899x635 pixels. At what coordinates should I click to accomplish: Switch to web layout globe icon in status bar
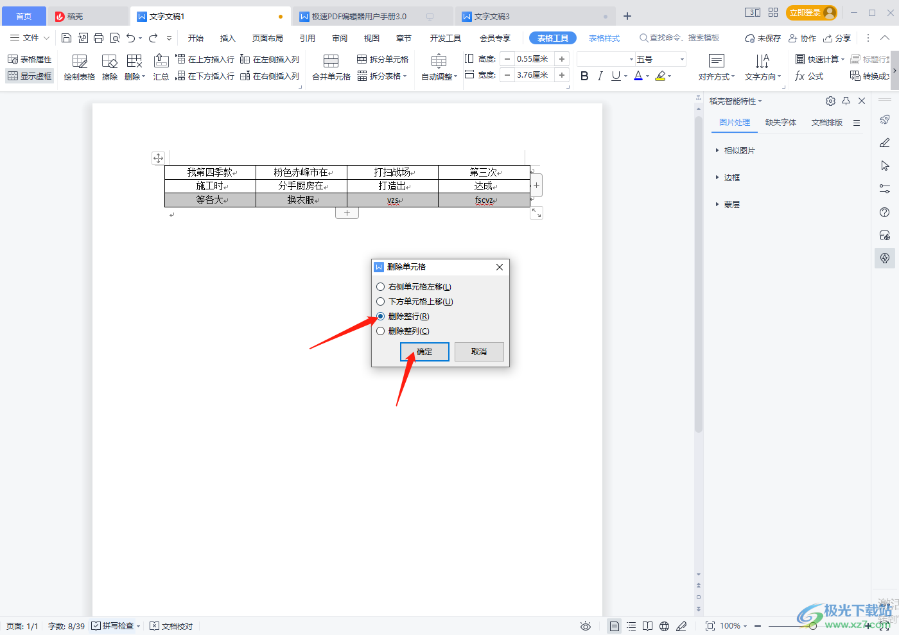664,626
